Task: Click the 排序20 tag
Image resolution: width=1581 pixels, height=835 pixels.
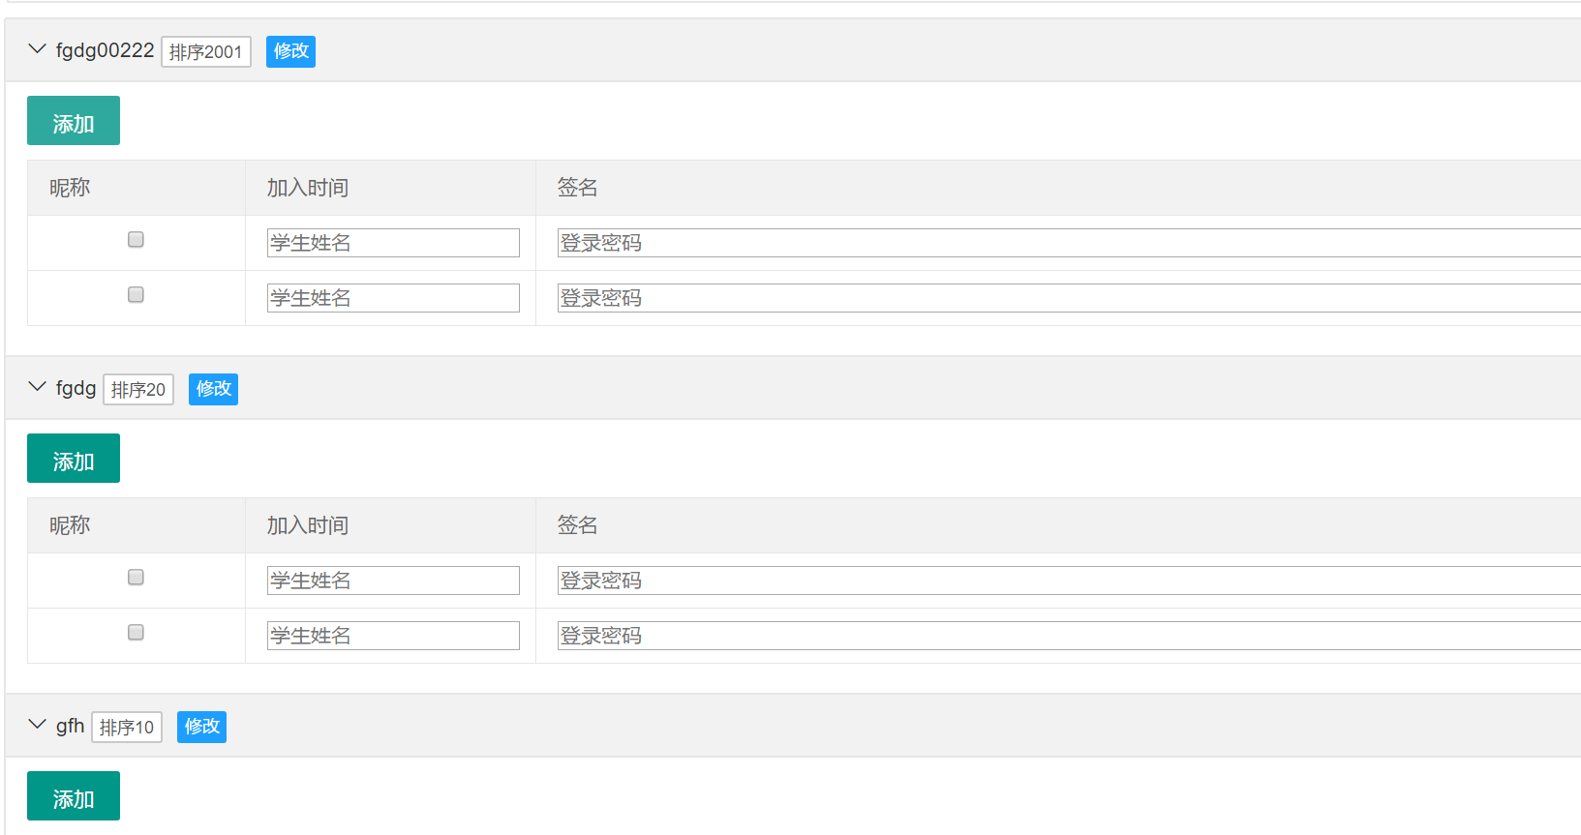Action: 138,389
